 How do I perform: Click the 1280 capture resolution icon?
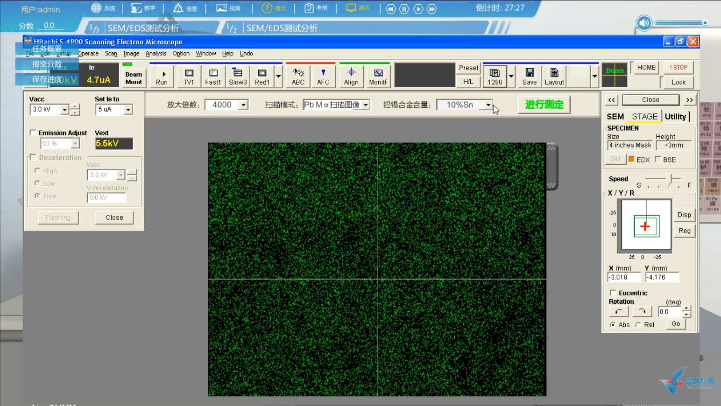pyautogui.click(x=495, y=77)
